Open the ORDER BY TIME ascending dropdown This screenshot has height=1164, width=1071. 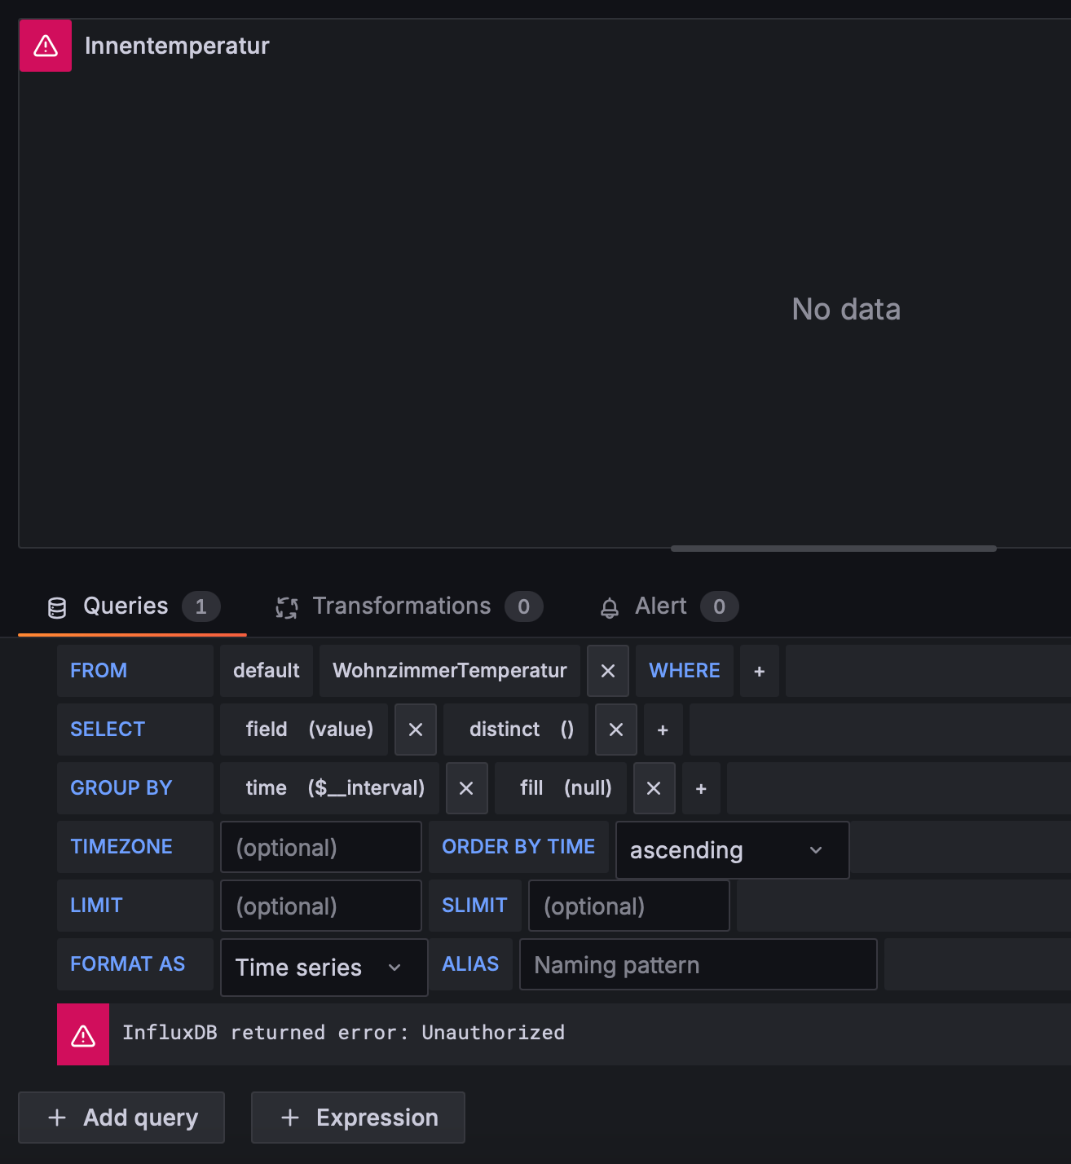(733, 850)
